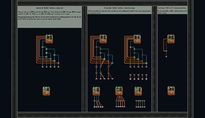Screen dimensions: 205x118
Task: Select lowest green component in single-unit circuit
Action: 58,63
